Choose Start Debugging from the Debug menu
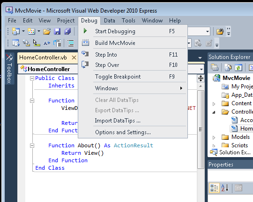 pyautogui.click(x=133, y=31)
